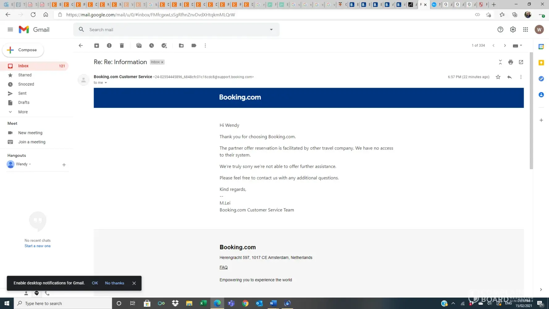This screenshot has width=549, height=309.
Task: Show Hangouts conversations tab
Action: pos(36,293)
